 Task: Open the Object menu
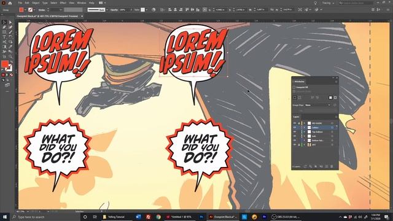36,3
